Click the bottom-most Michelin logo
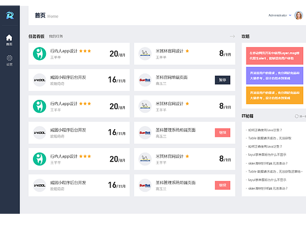The image size is (306, 229). (145, 159)
